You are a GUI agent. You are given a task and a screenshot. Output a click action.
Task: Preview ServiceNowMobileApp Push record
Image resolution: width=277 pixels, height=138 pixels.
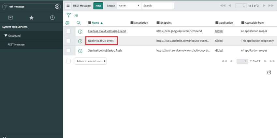pyautogui.click(x=80, y=51)
